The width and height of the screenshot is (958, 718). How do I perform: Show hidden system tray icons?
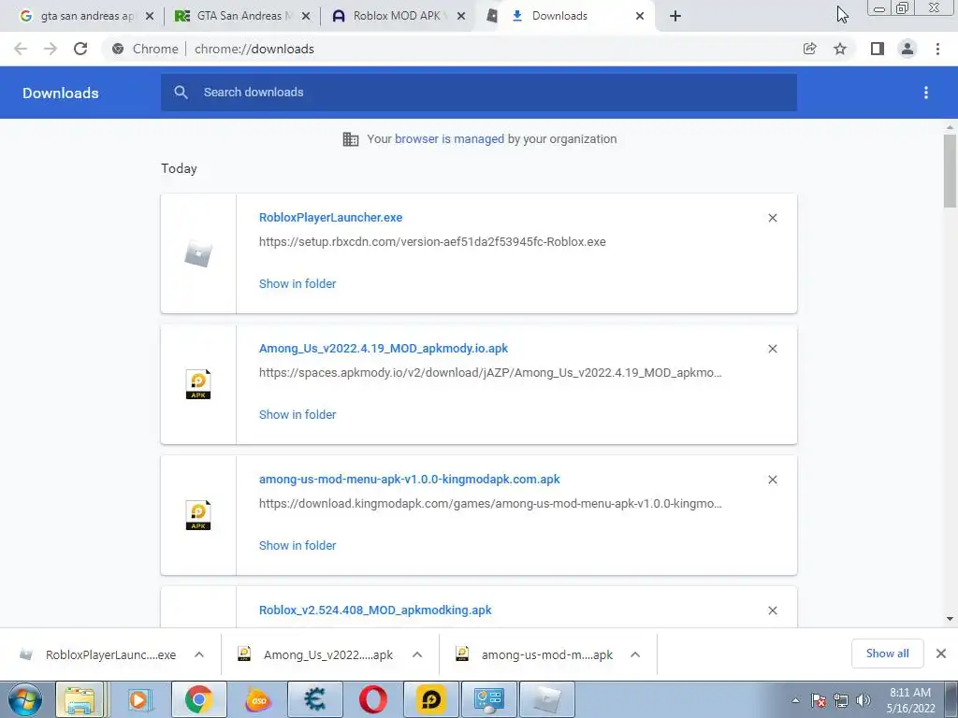coord(795,700)
